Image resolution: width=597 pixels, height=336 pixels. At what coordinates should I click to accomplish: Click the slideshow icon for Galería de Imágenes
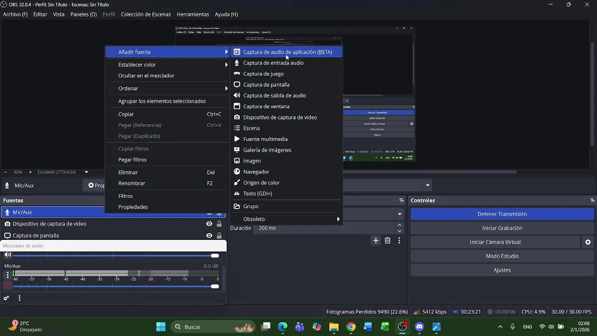237,150
